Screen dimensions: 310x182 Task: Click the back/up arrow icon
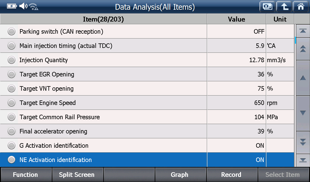point(284,7)
